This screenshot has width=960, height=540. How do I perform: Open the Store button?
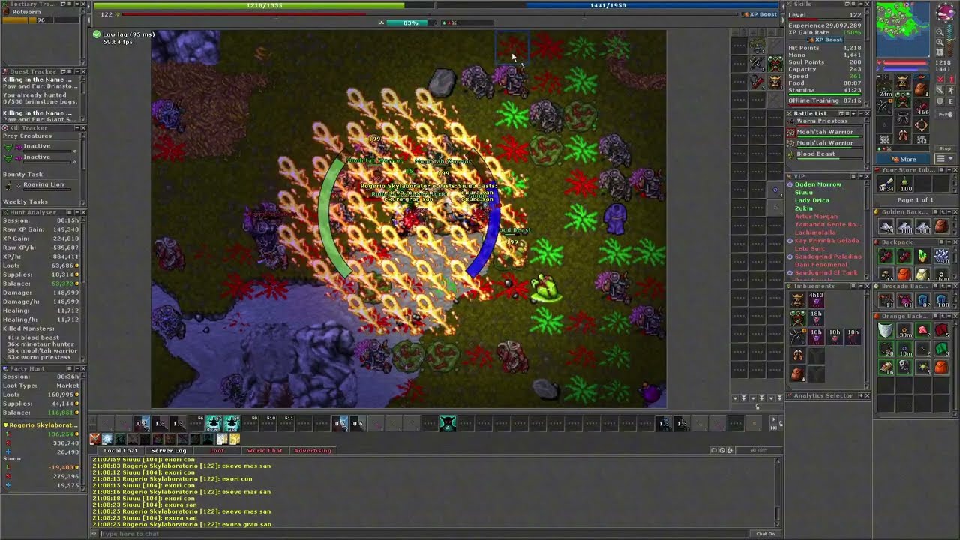point(903,158)
